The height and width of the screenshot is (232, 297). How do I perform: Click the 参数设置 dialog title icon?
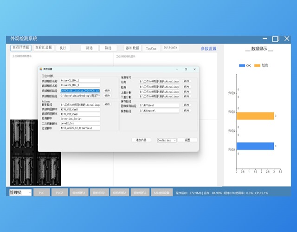41,69
